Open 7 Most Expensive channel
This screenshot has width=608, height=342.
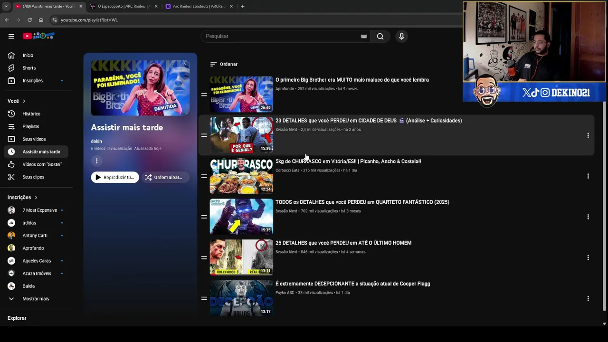tap(37, 210)
